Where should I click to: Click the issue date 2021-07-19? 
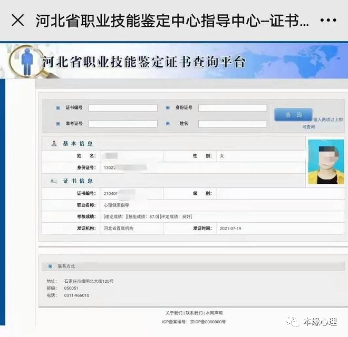[x=230, y=229]
